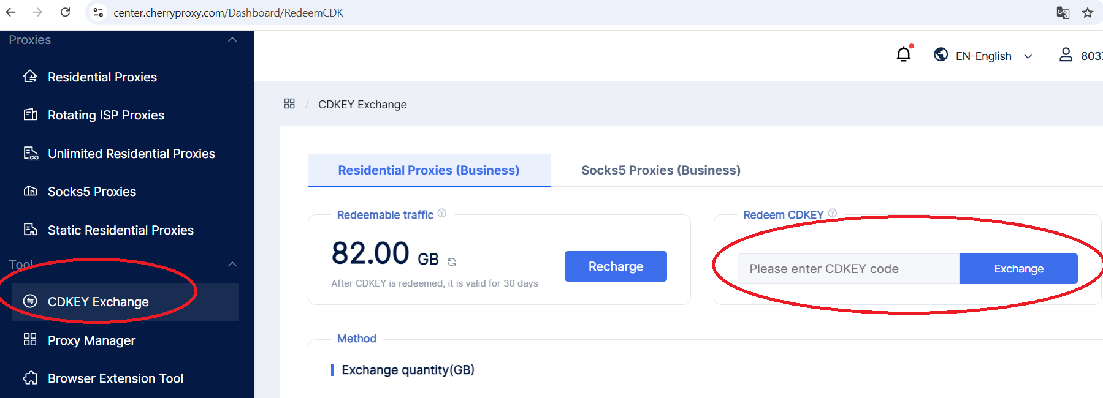Open Proxy Manager in the sidebar
The height and width of the screenshot is (398, 1103).
pyautogui.click(x=91, y=340)
